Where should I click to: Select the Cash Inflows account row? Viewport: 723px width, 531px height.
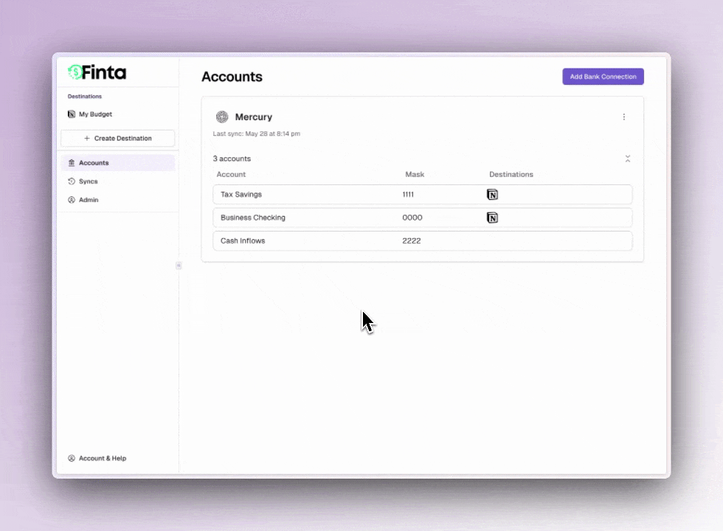click(x=423, y=240)
